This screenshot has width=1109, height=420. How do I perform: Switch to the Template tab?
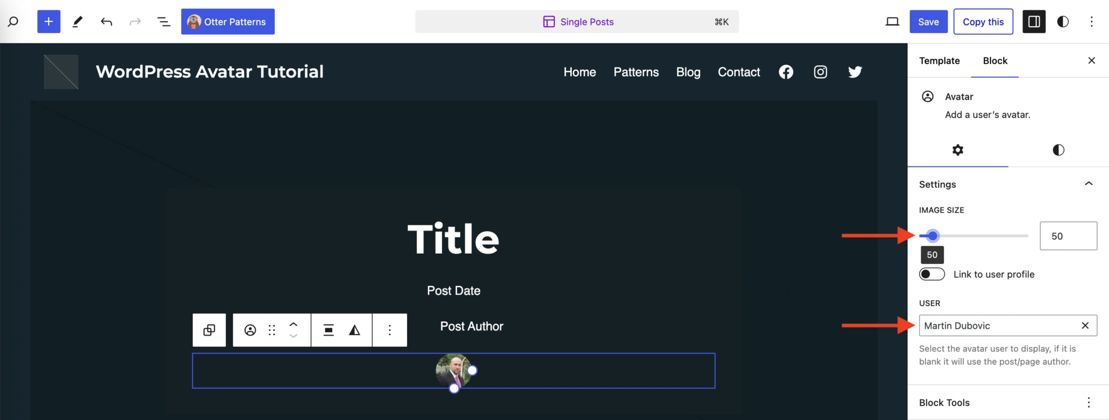pos(939,61)
